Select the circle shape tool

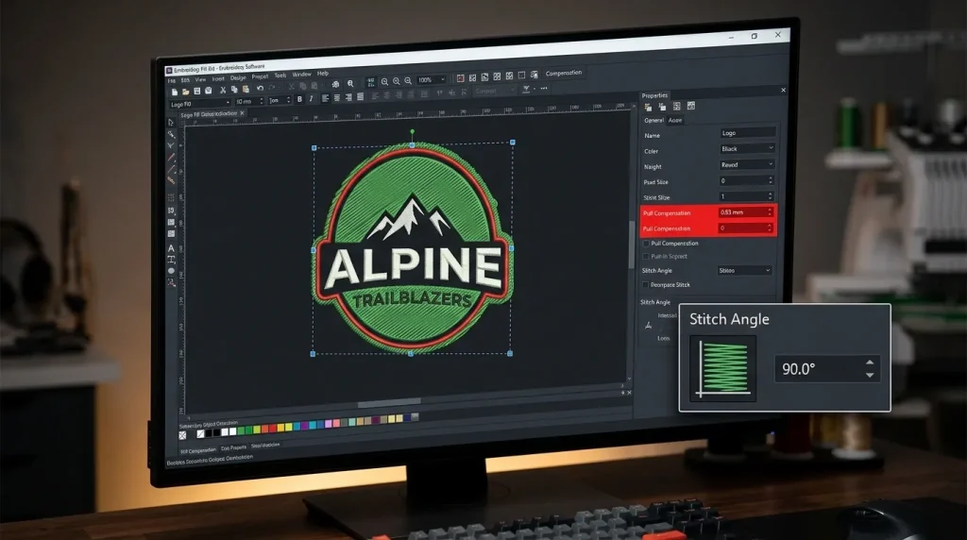[x=171, y=271]
